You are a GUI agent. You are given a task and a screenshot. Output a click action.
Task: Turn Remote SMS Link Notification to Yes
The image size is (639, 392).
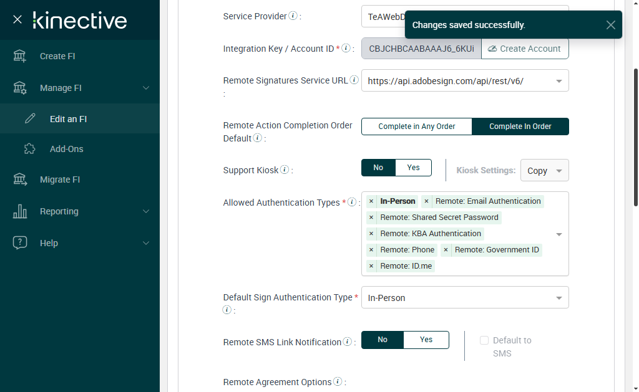click(426, 340)
